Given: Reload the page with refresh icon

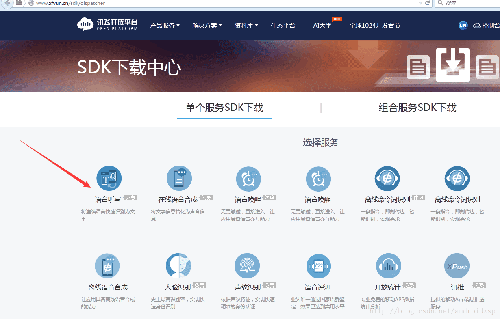Looking at the screenshot, I should tap(428, 3).
